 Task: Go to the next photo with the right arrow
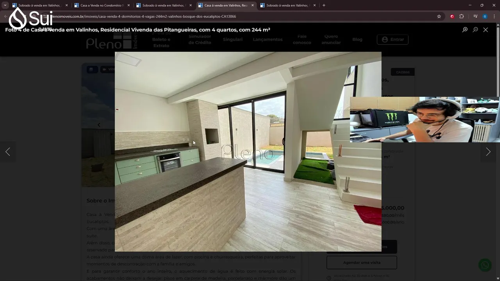tap(488, 152)
